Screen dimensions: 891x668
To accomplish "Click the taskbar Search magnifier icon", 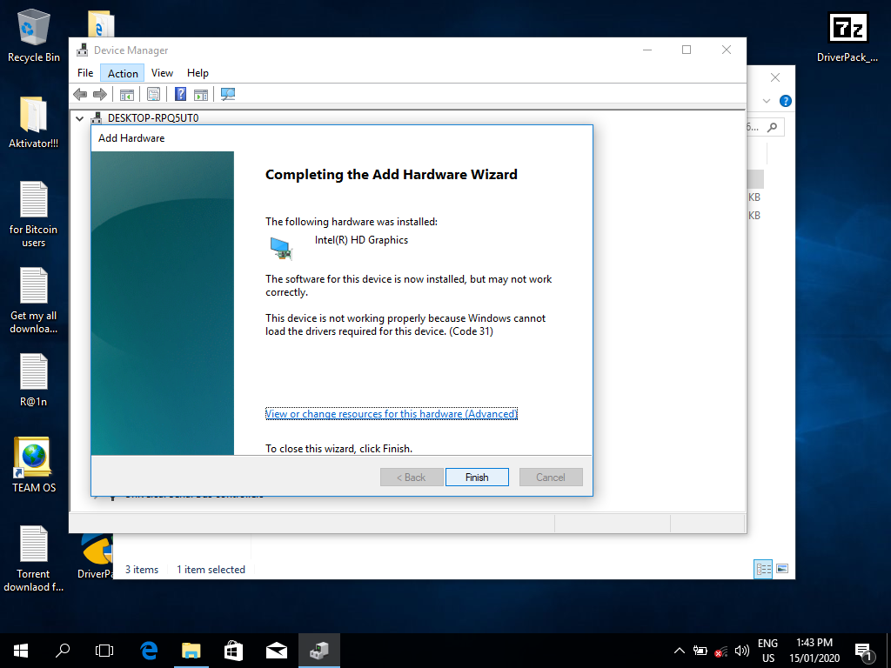I will pyautogui.click(x=63, y=651).
